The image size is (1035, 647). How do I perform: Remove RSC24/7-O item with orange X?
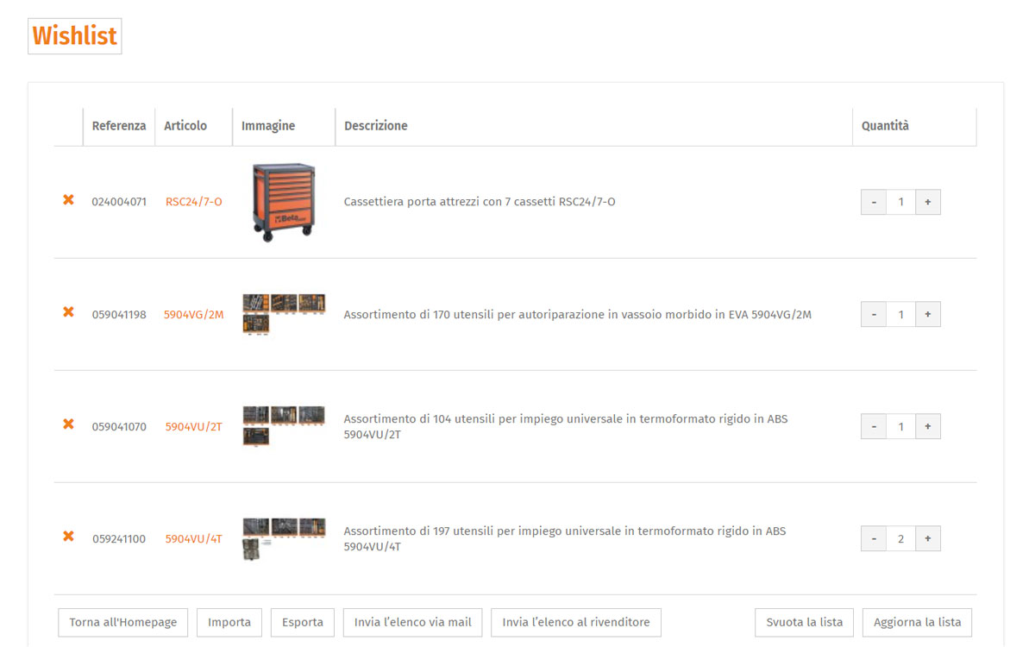point(68,200)
